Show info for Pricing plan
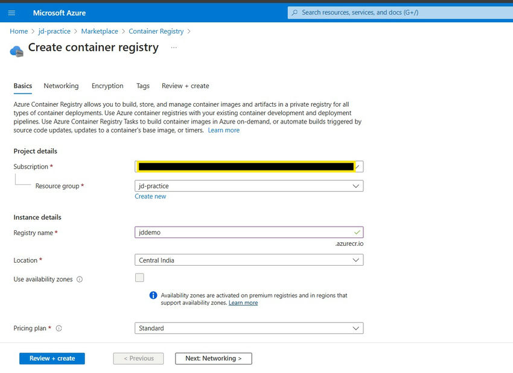This screenshot has height=373, width=513. coord(59,328)
